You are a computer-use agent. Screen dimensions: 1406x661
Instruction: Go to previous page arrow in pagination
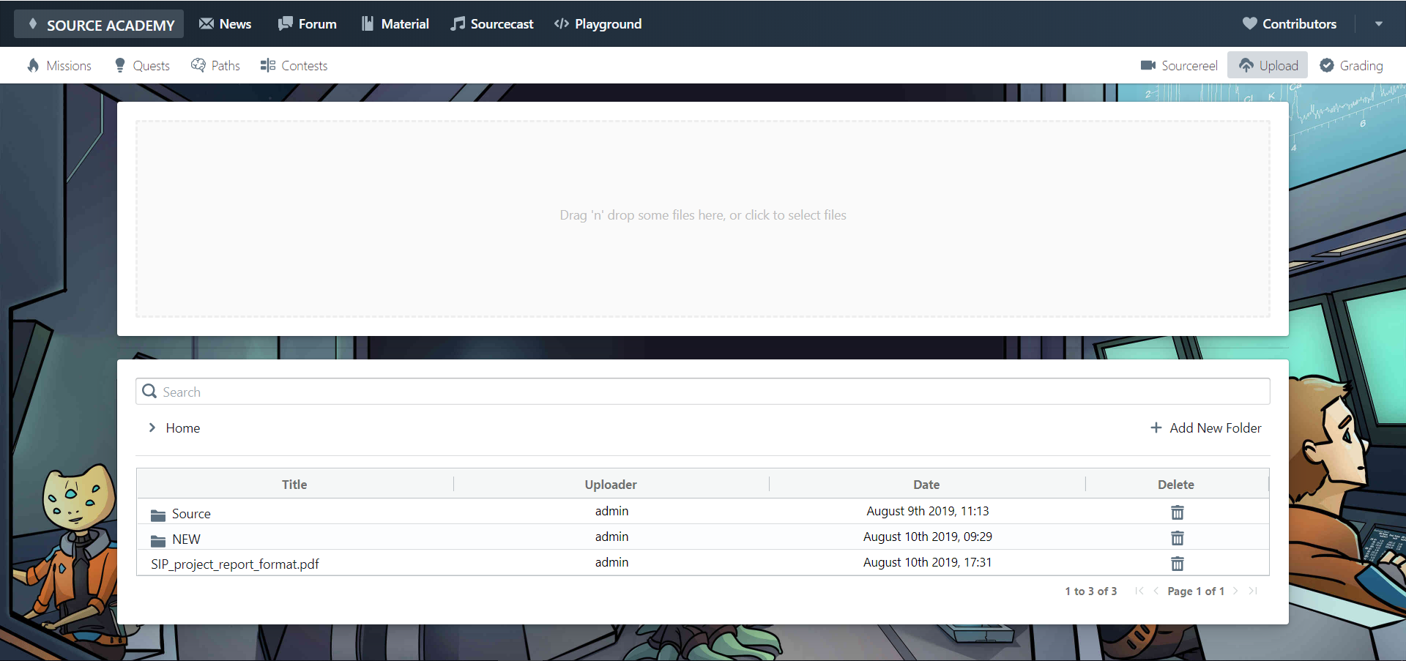pyautogui.click(x=1156, y=591)
